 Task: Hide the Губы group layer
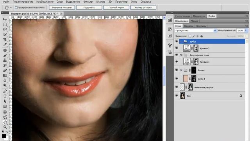coord(177,42)
